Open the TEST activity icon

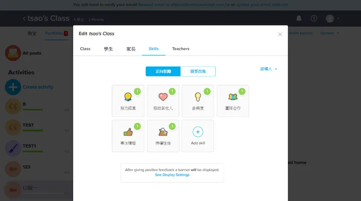[x=13, y=127]
